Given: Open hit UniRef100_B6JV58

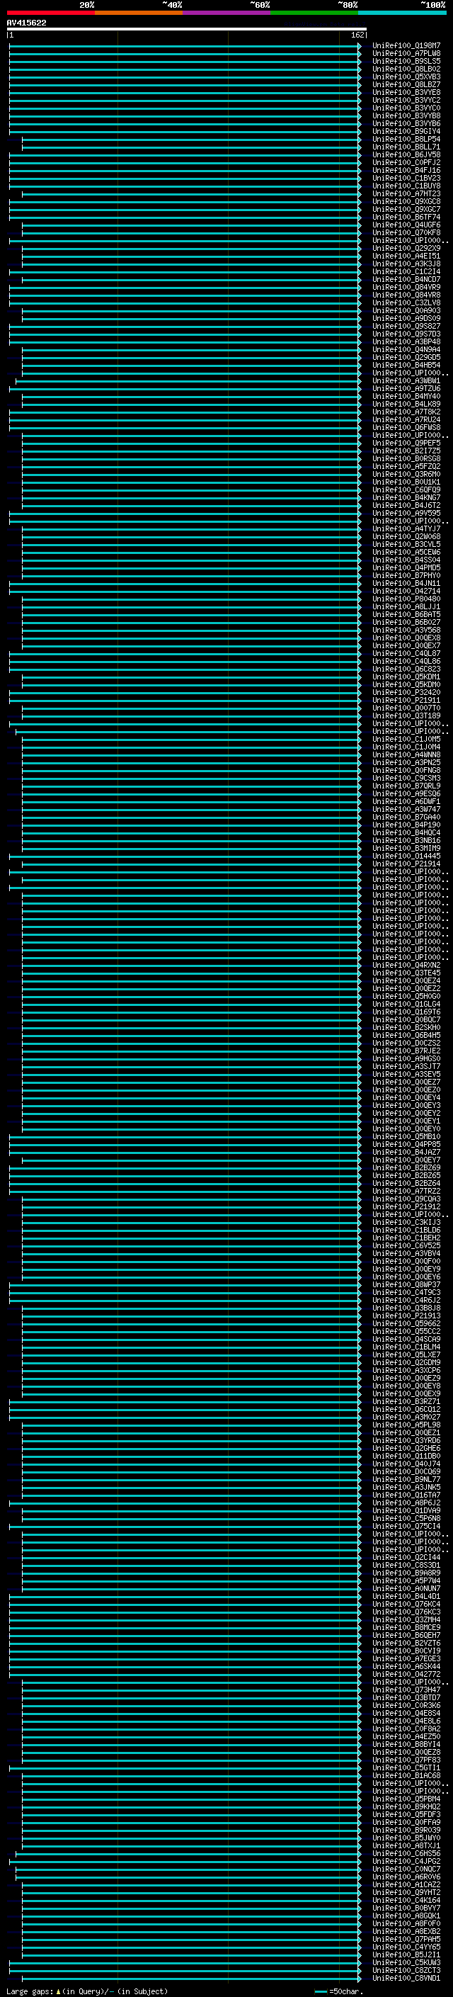Looking at the screenshot, I should click(x=406, y=155).
